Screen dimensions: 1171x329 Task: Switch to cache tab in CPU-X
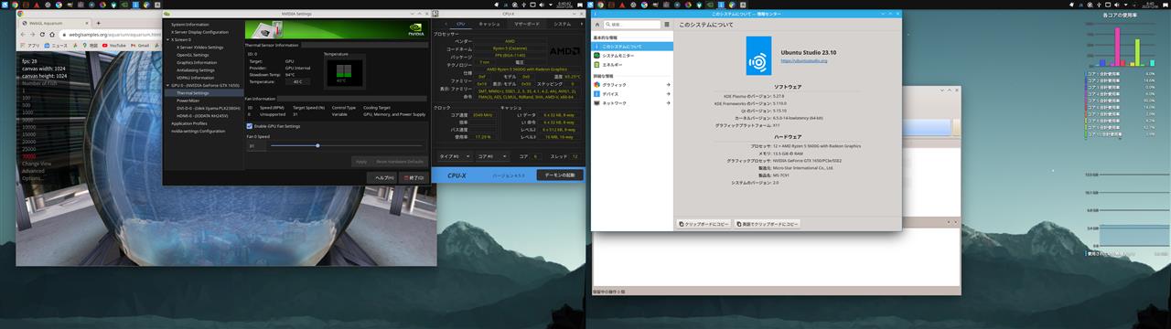coord(489,24)
